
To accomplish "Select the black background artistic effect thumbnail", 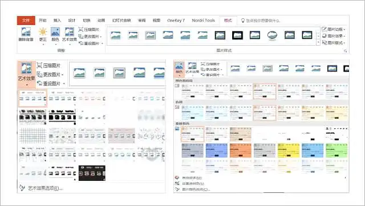I will tap(92, 173).
